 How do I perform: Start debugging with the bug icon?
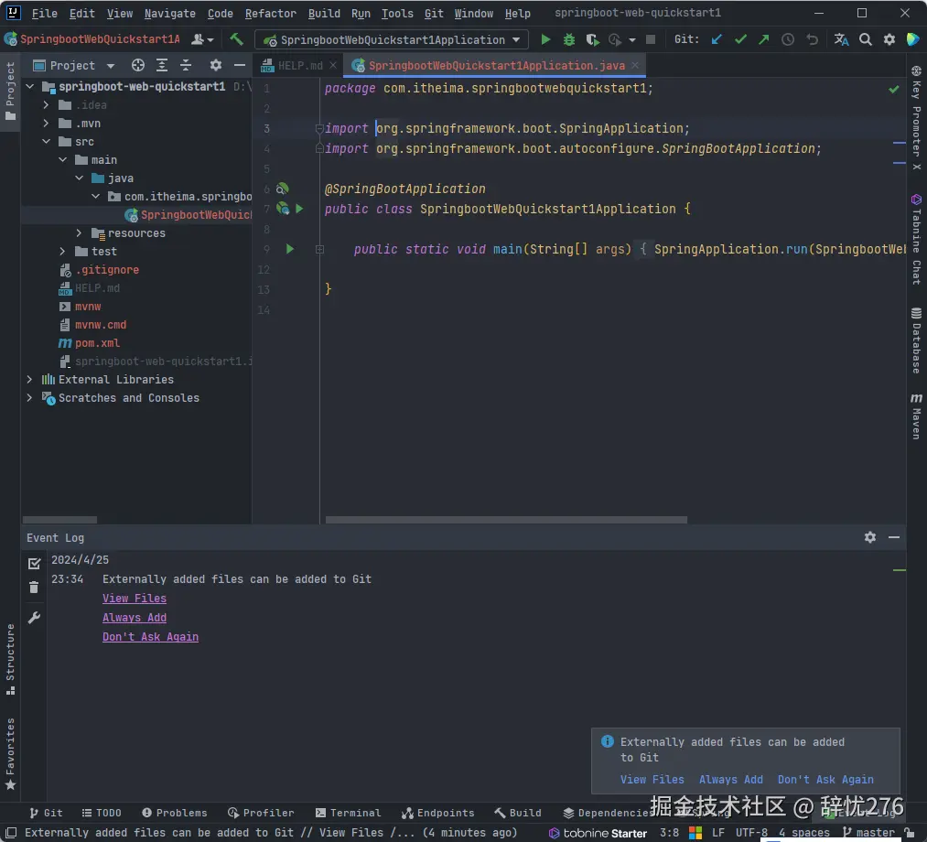pos(569,39)
